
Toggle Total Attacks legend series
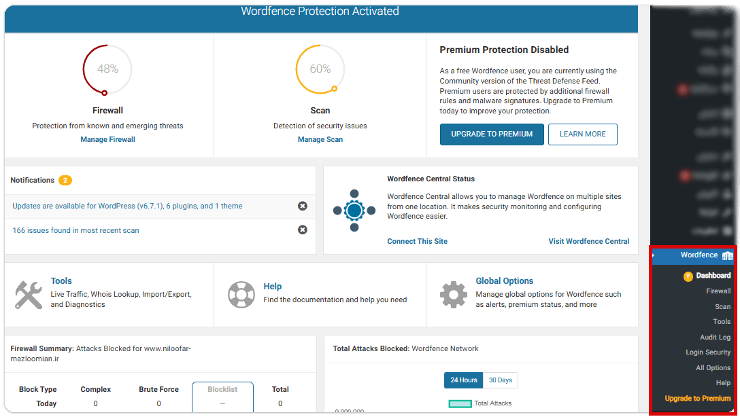click(x=460, y=403)
